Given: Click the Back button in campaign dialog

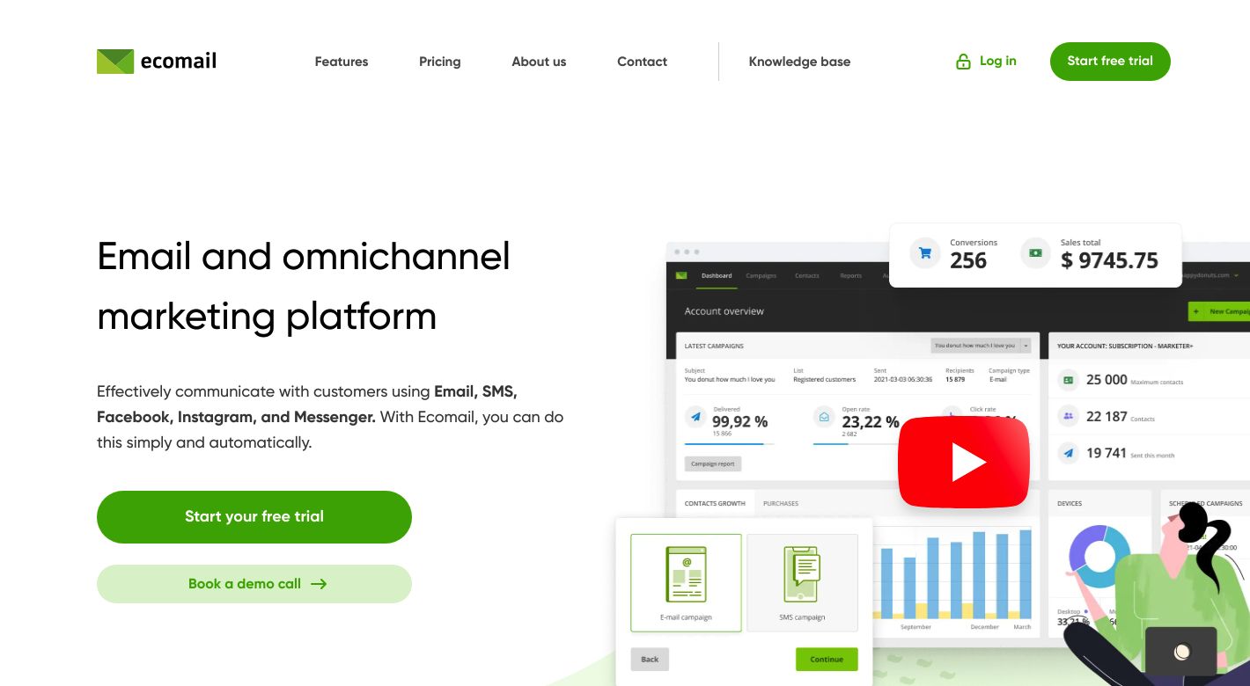Looking at the screenshot, I should point(650,659).
